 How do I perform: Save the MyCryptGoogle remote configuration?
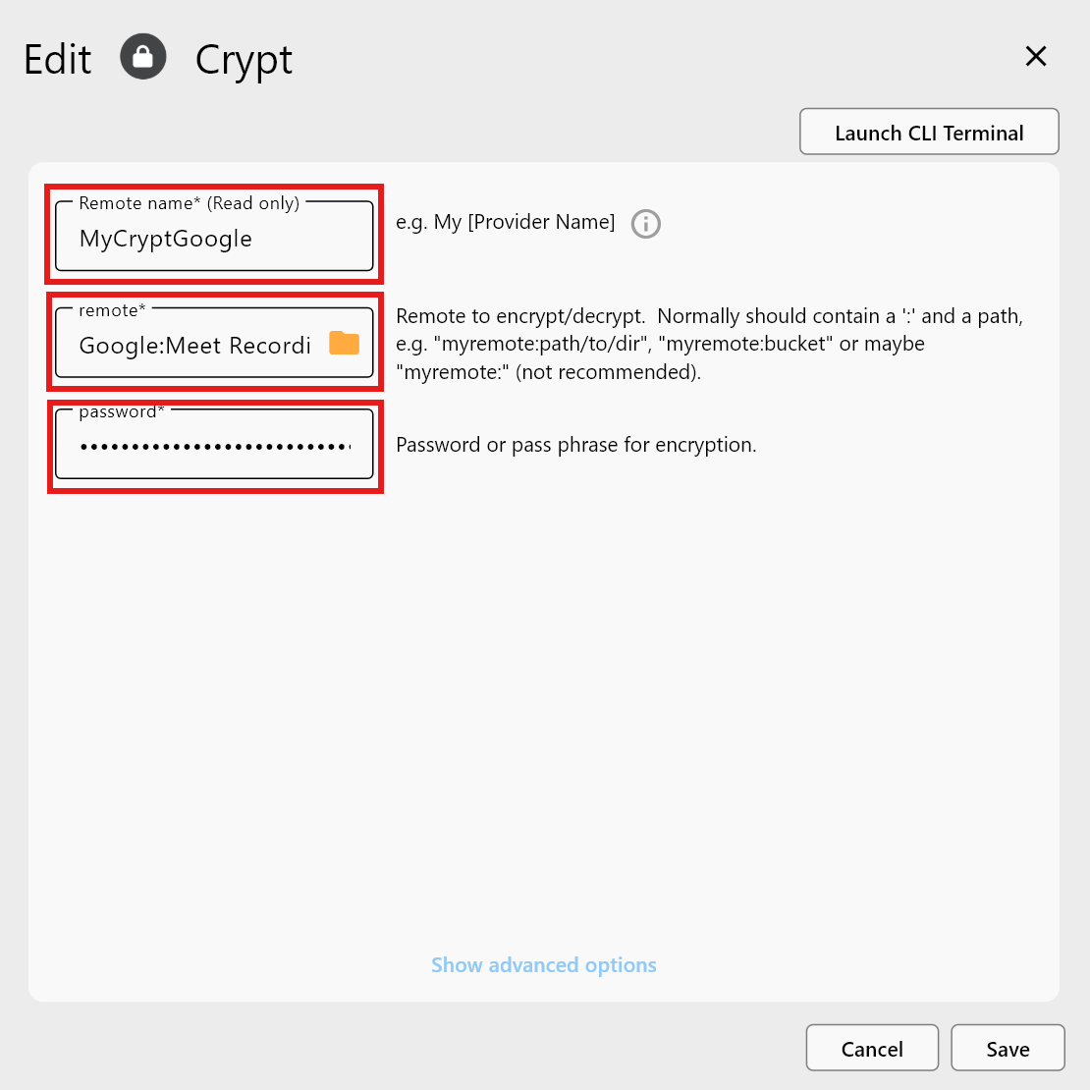coord(1008,1048)
